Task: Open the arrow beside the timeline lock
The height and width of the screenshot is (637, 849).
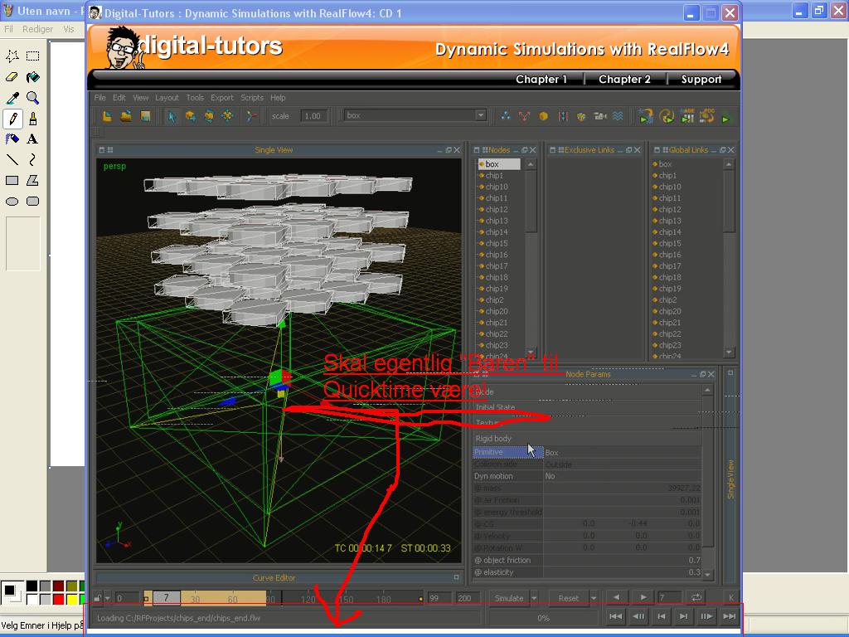Action: [107, 598]
